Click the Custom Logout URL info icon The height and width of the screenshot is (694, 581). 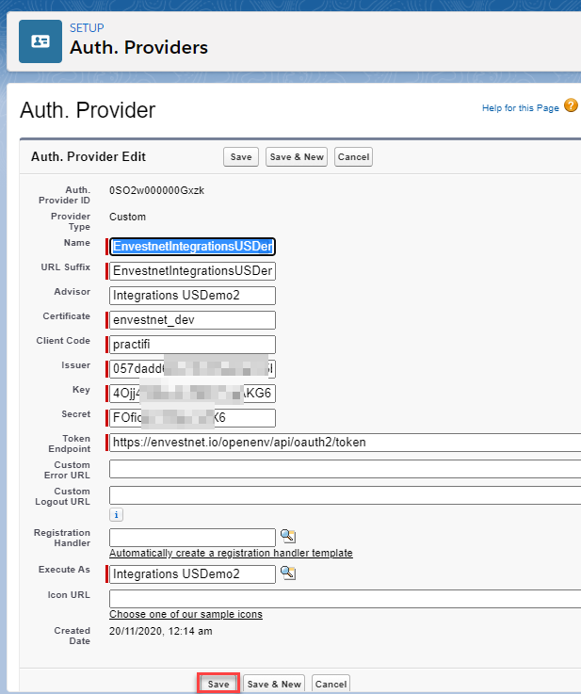pyautogui.click(x=116, y=515)
